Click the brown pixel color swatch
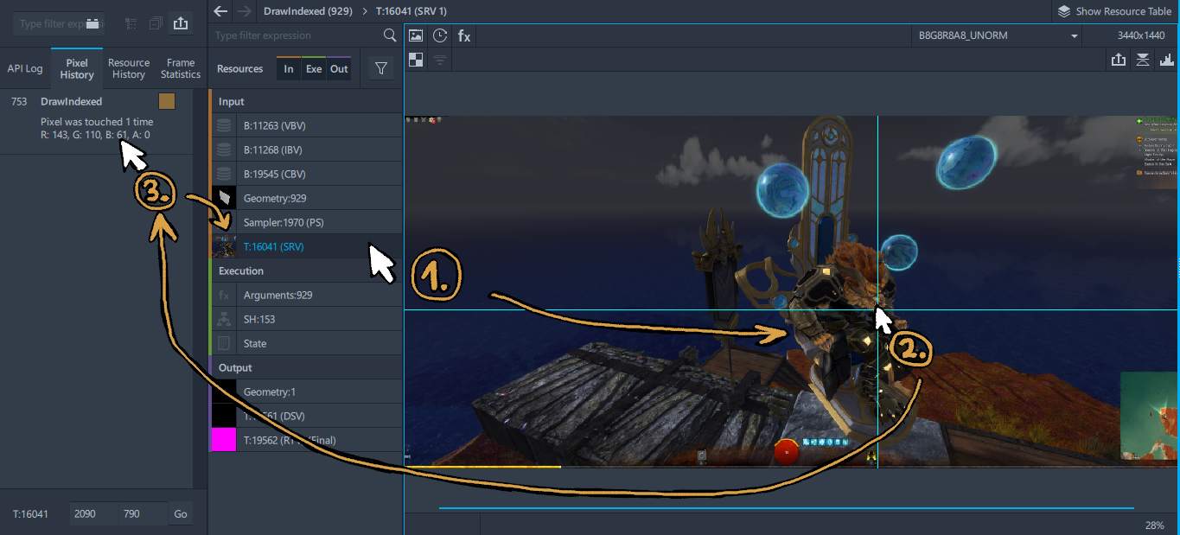Image resolution: width=1180 pixels, height=535 pixels. point(167,102)
